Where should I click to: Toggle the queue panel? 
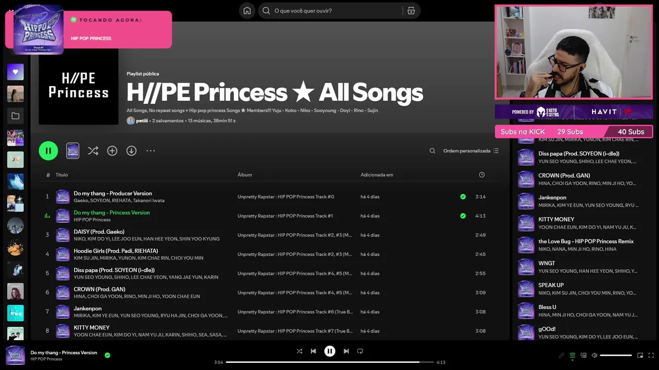pos(573,355)
